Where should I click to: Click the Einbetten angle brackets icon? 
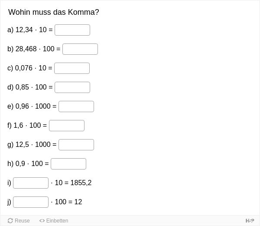pos(42,221)
